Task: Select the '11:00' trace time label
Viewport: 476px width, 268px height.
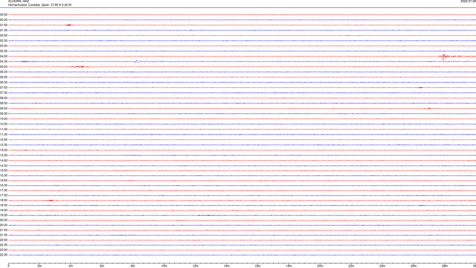Action: click(3, 130)
